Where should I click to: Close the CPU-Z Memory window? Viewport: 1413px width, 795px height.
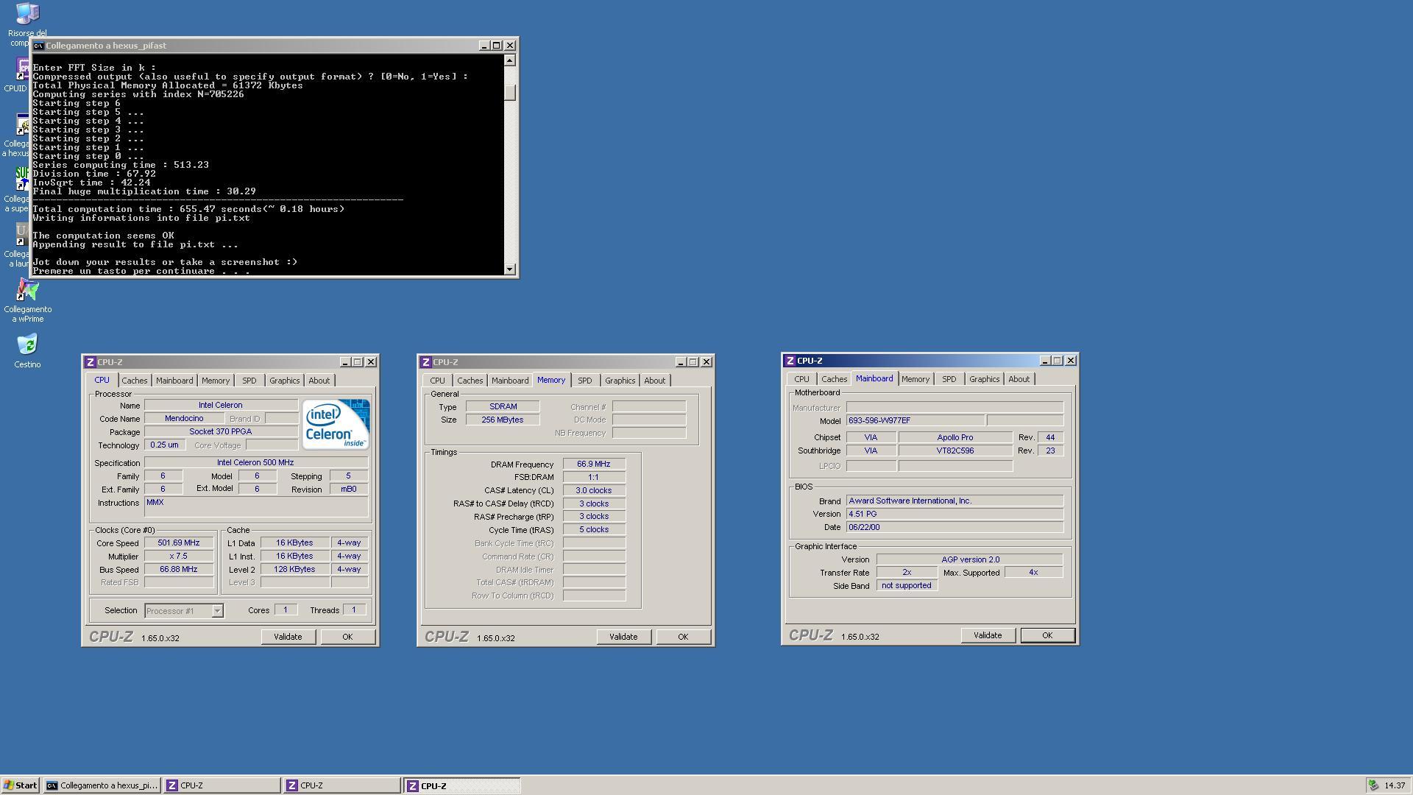point(706,362)
